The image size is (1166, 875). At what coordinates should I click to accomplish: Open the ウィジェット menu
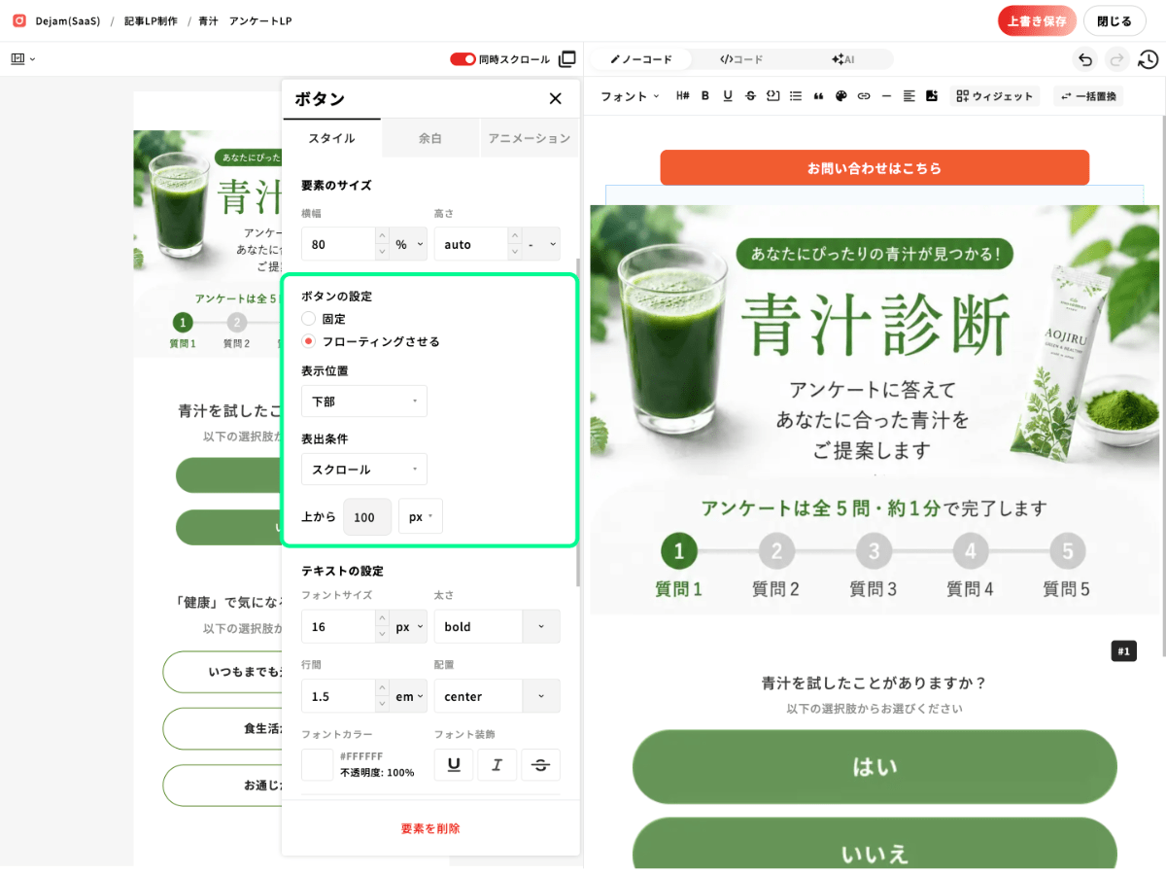coord(995,96)
